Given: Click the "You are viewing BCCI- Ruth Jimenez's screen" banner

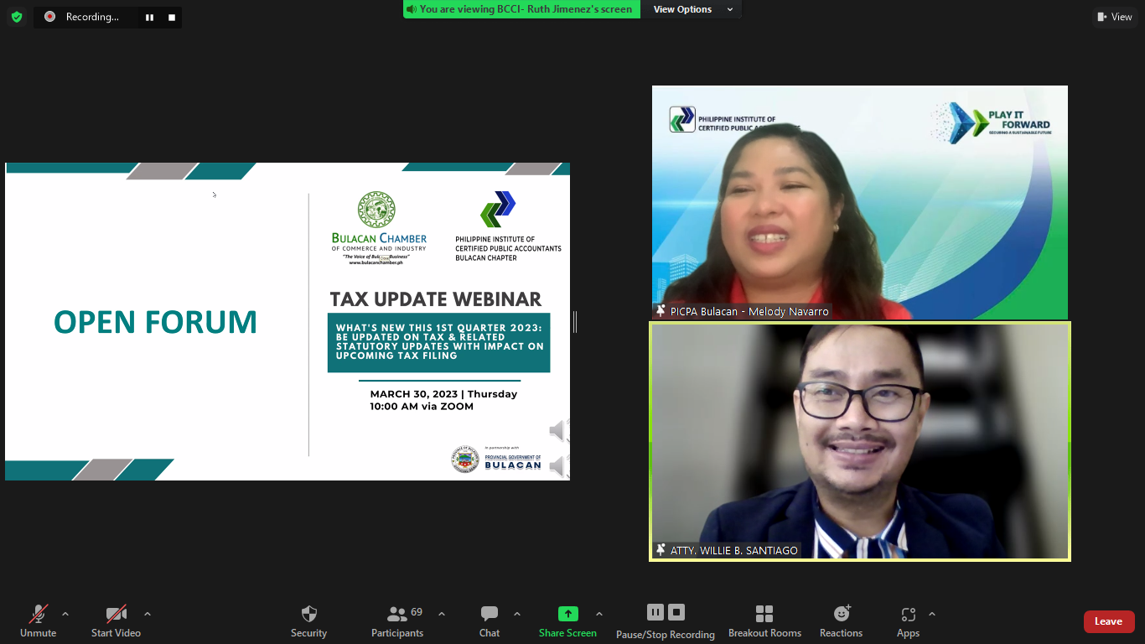Looking at the screenshot, I should coord(521,9).
